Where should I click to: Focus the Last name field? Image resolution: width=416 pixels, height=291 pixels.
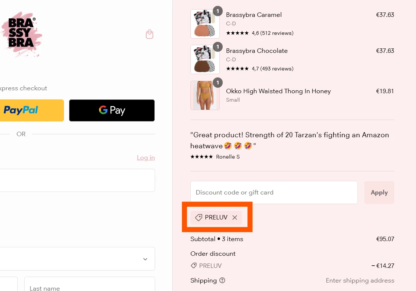(x=90, y=284)
